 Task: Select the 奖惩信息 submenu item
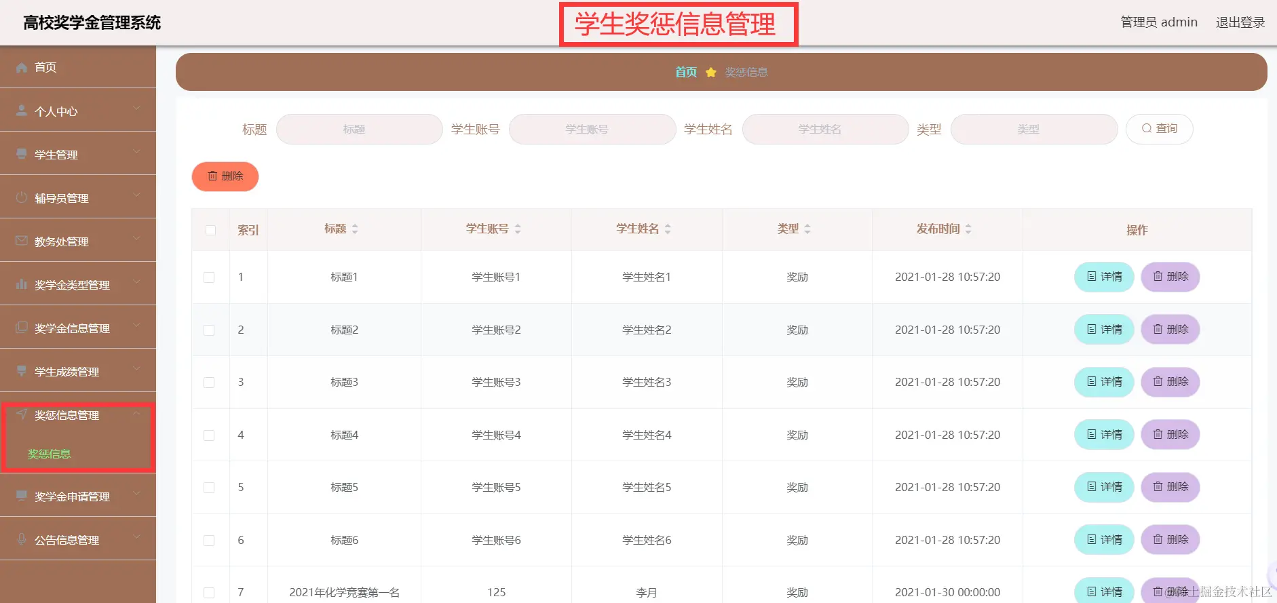[x=49, y=454]
